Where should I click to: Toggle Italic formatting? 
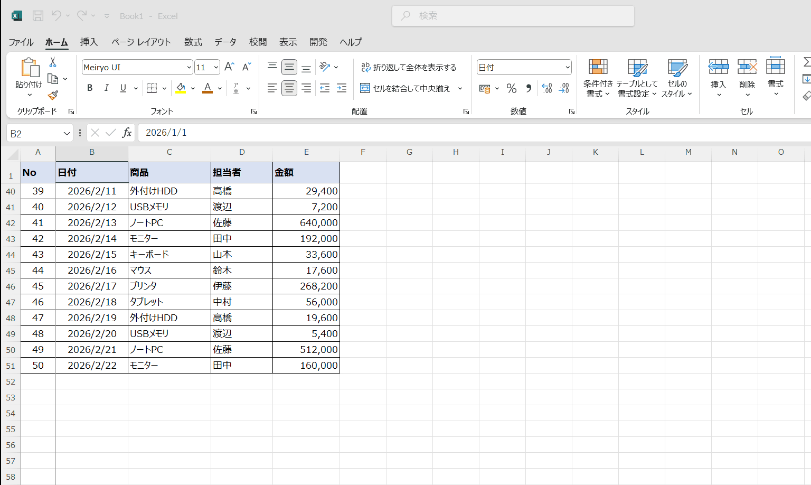106,88
